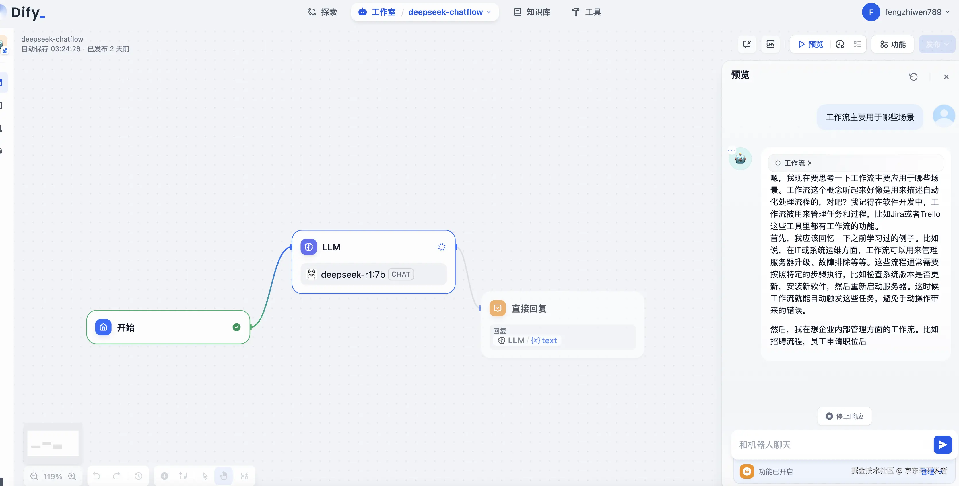Organize nodes with the layout icon
Viewport: 959px width, 486px height.
click(x=244, y=476)
